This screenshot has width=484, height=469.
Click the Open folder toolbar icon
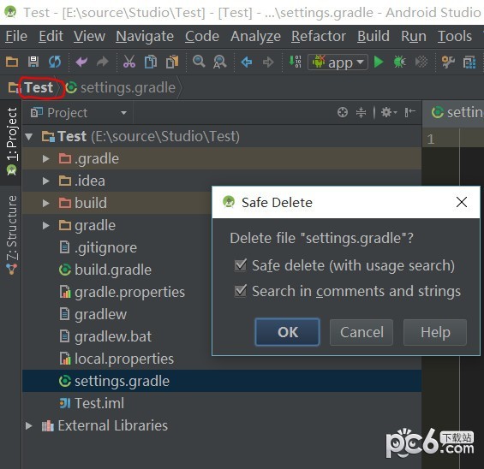tap(12, 62)
